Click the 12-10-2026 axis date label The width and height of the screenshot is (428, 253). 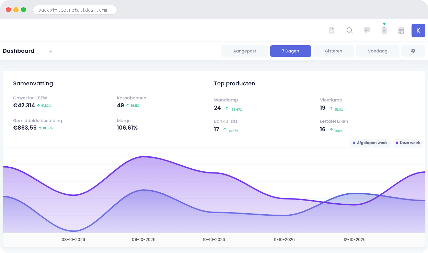355,240
